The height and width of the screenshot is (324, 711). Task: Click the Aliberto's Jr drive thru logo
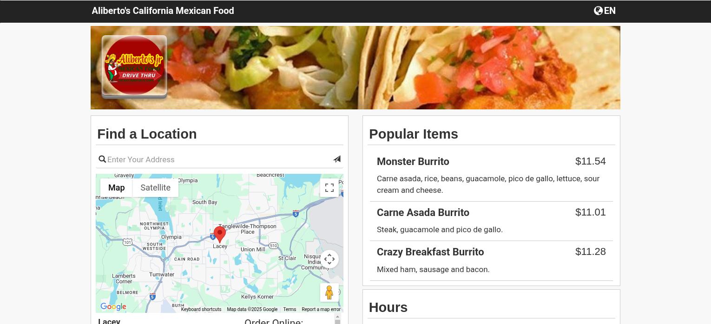click(x=134, y=66)
